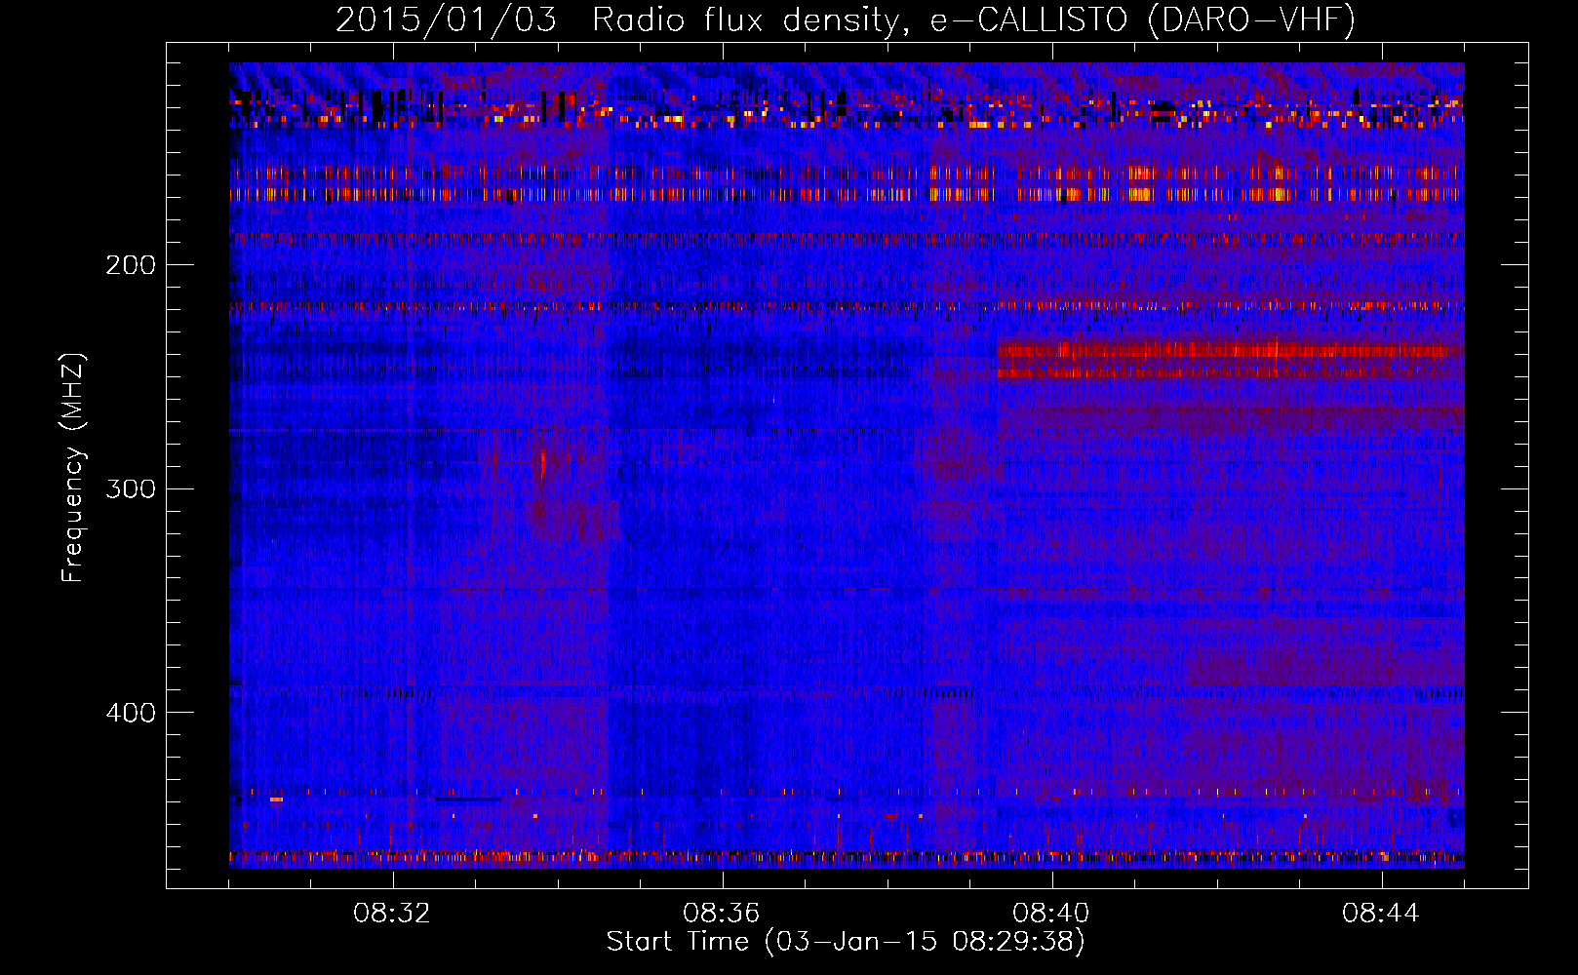
Task: Click the 300 frequency tick label
Action: click(131, 488)
